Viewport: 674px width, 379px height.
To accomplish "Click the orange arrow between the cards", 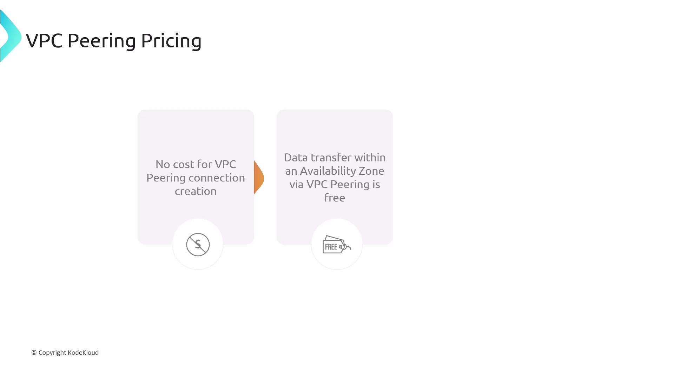I will (x=259, y=178).
